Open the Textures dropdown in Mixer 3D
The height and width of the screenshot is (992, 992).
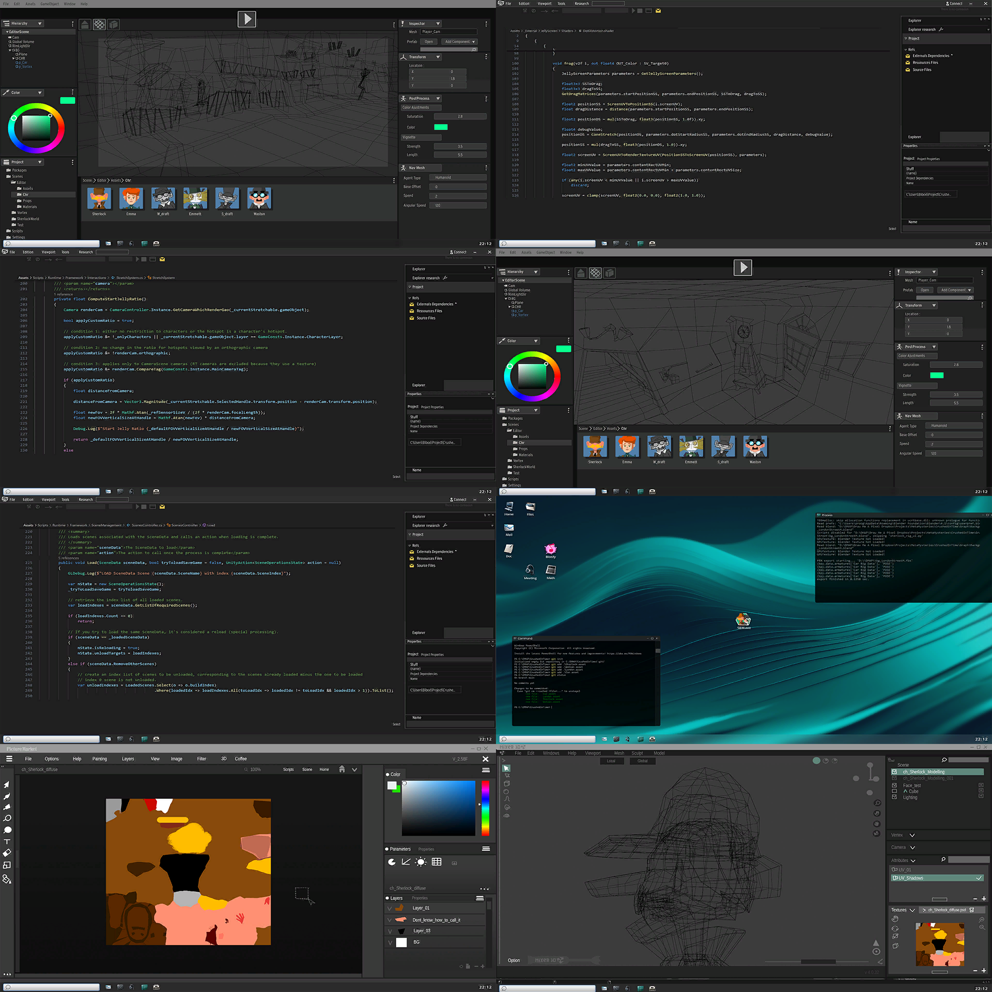912,910
